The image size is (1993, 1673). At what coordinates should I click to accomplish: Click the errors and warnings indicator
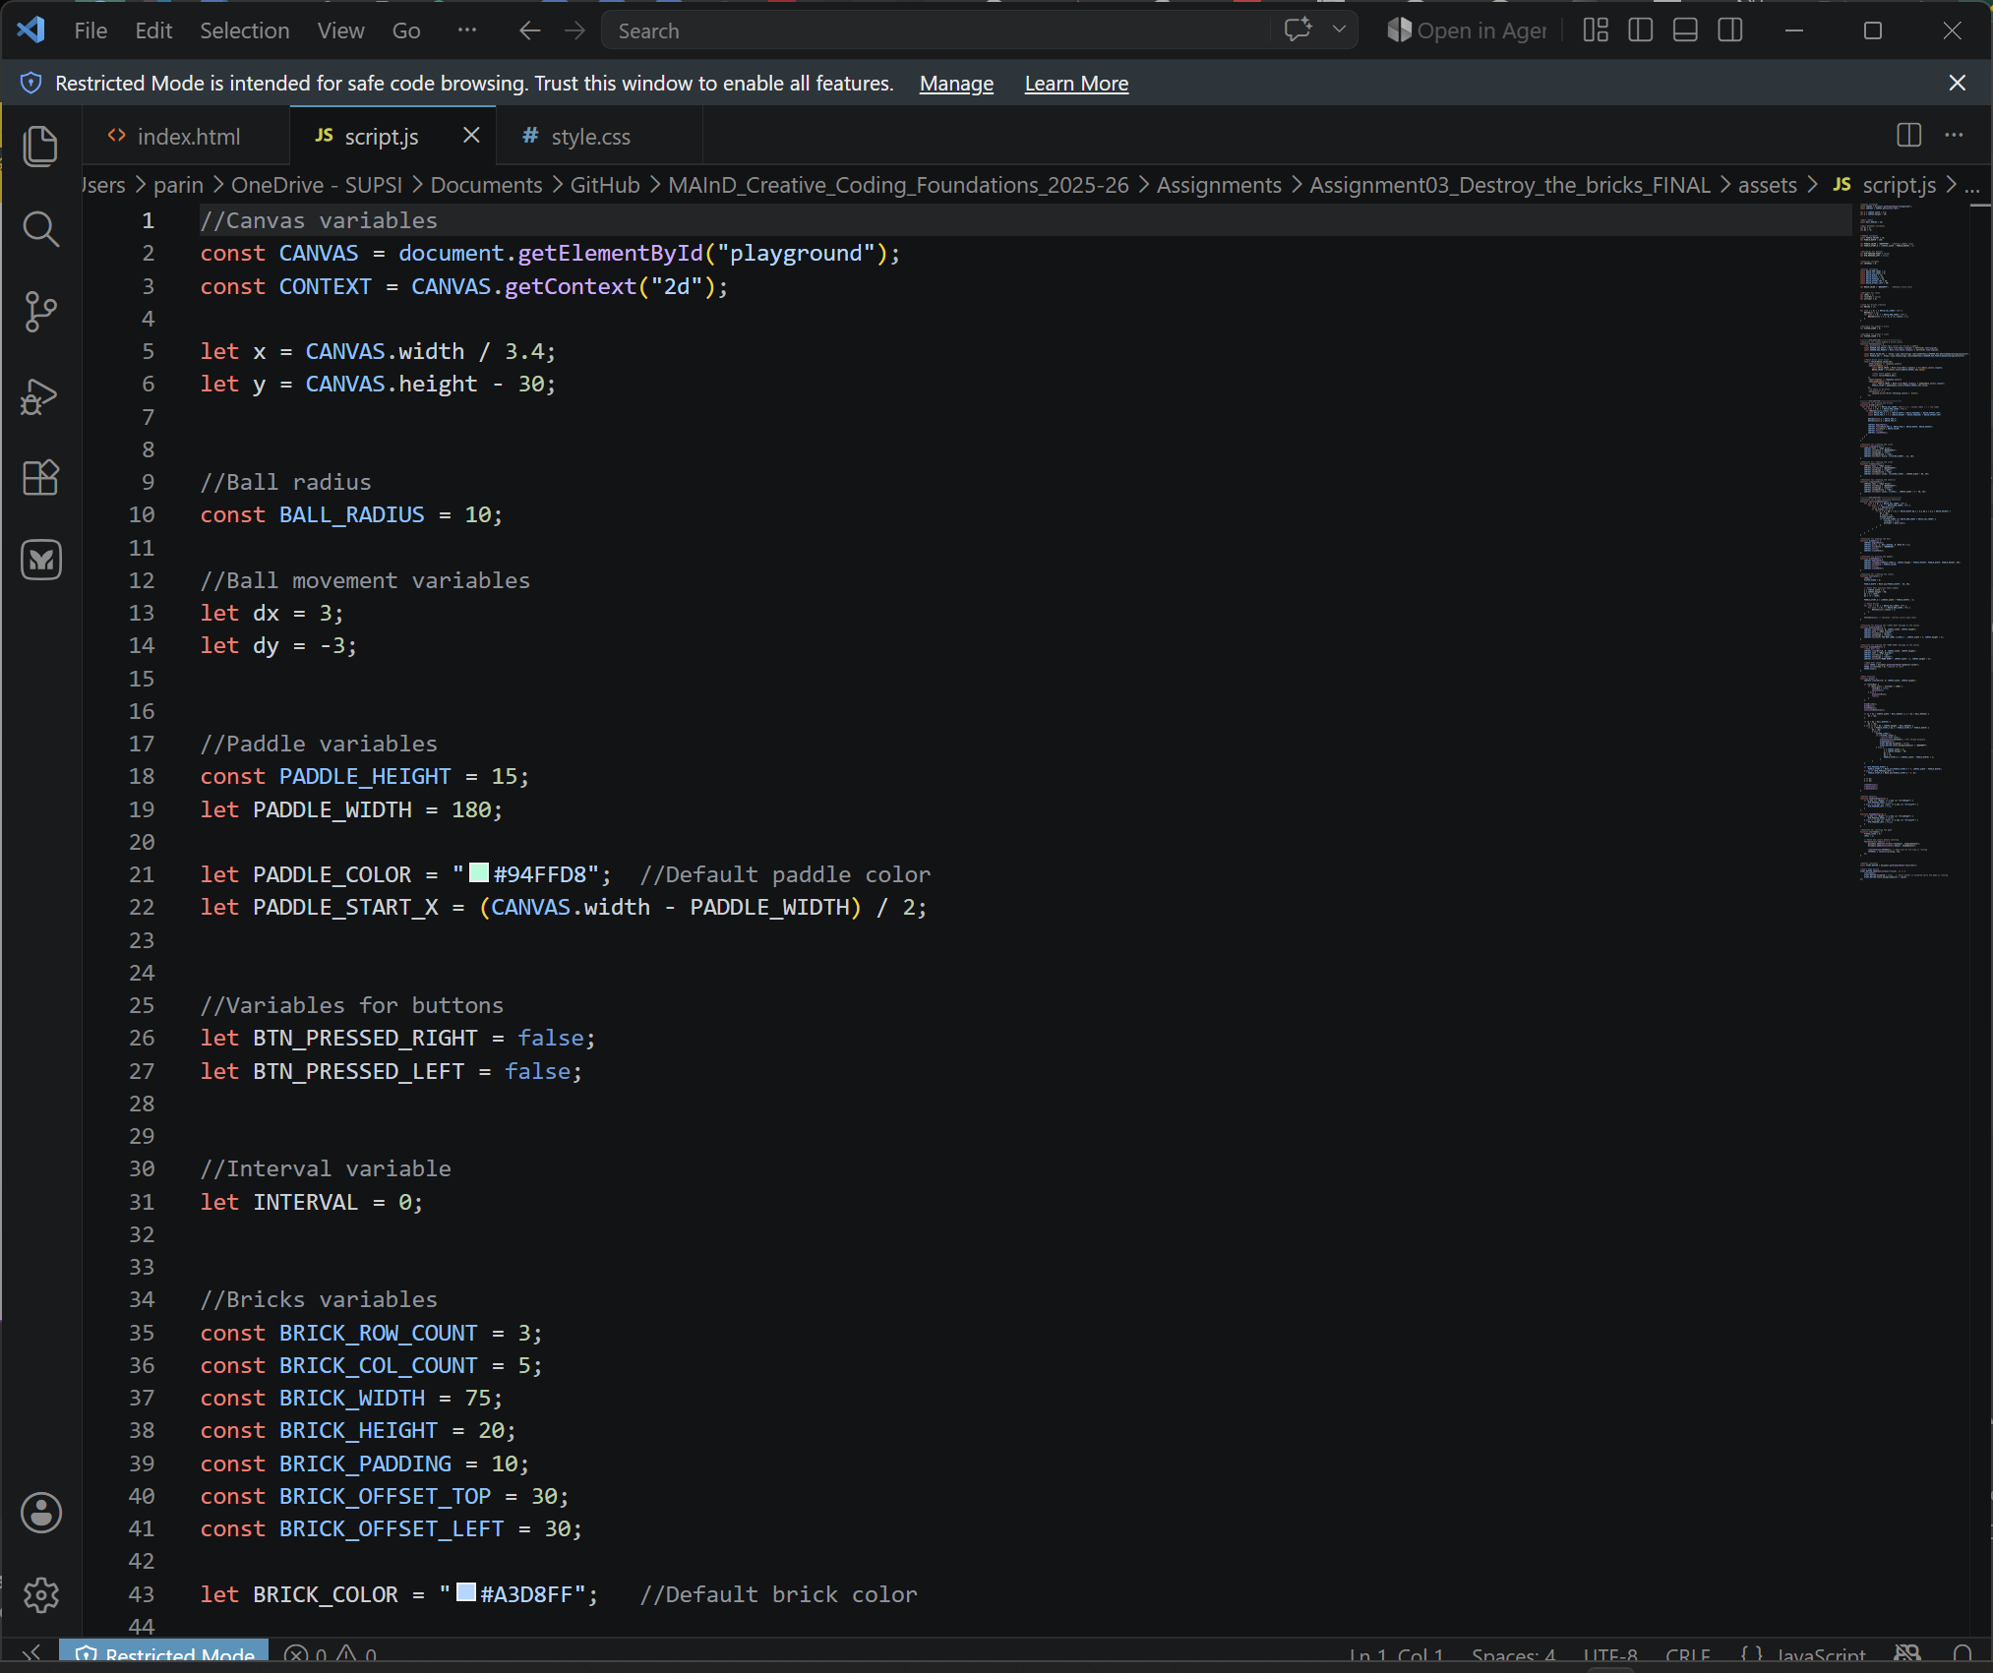click(x=331, y=1655)
